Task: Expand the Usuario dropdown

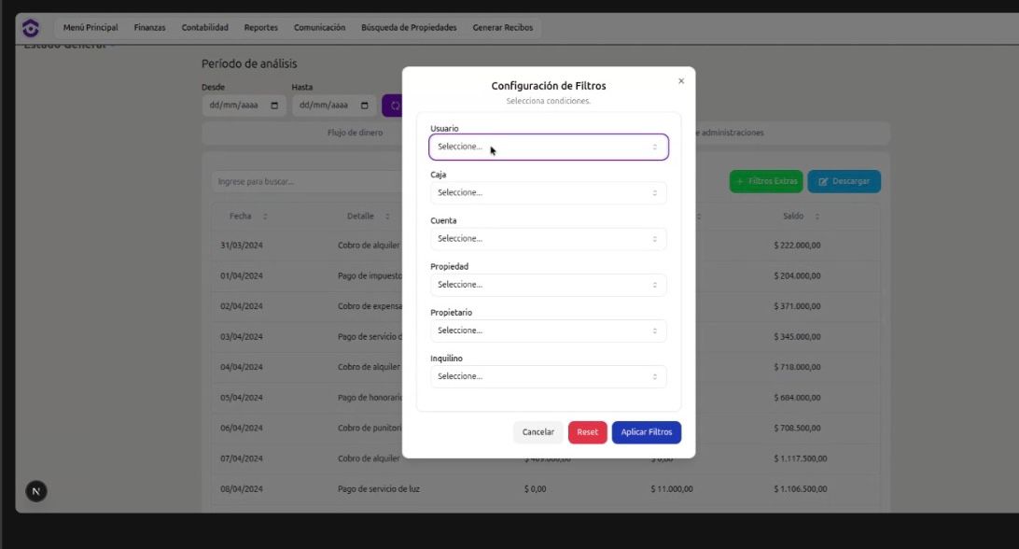Action: pyautogui.click(x=548, y=147)
